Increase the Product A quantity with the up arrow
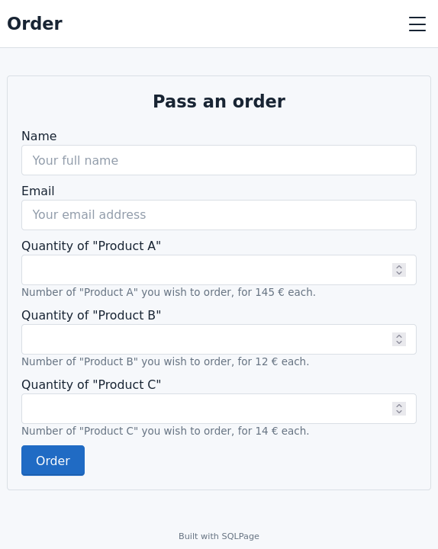This screenshot has height=549, width=438. click(x=399, y=267)
